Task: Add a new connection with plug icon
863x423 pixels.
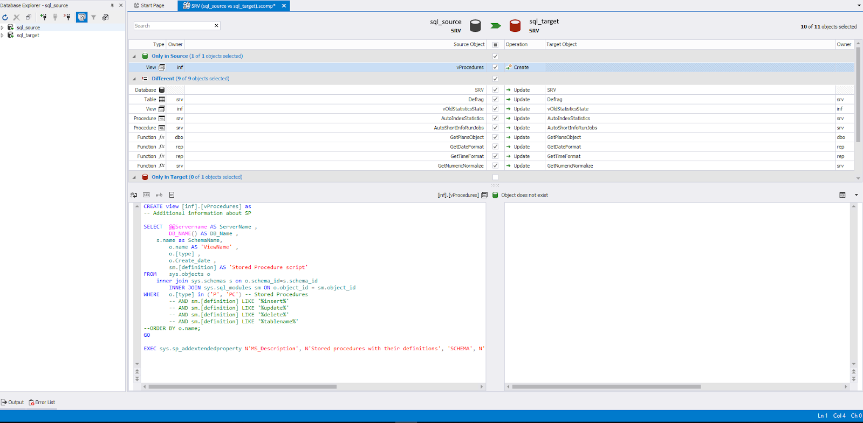Action: click(43, 17)
